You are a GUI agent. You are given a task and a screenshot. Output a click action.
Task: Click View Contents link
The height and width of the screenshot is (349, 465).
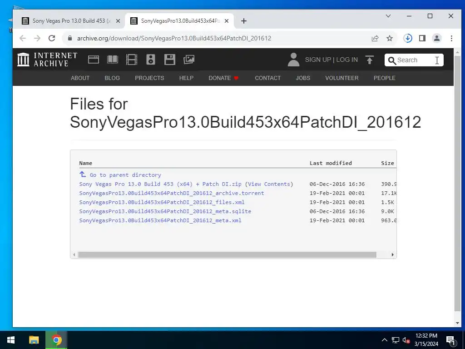(269, 184)
